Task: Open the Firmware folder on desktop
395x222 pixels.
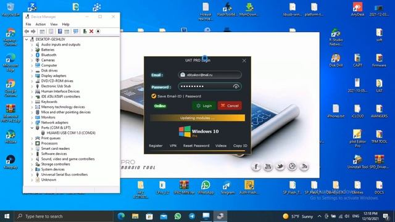Action: pos(379,60)
